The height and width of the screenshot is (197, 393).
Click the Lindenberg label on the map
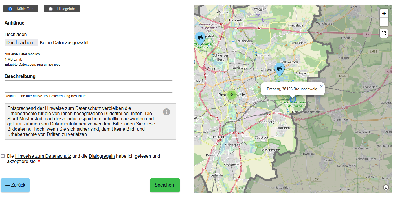coord(266,122)
